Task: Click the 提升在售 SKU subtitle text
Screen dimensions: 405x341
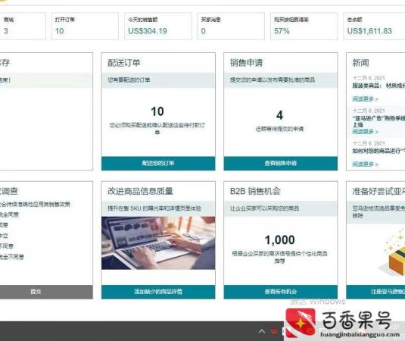Action: 154,208
